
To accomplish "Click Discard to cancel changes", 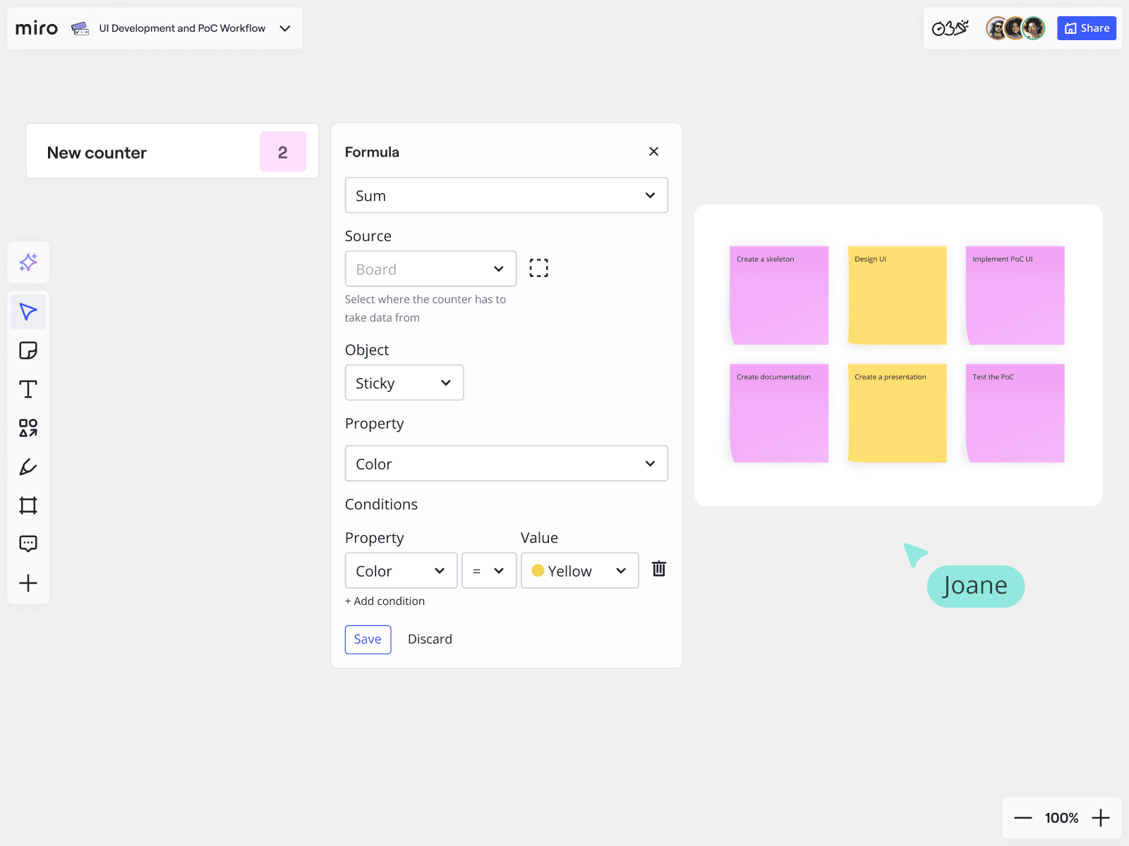I will [430, 639].
